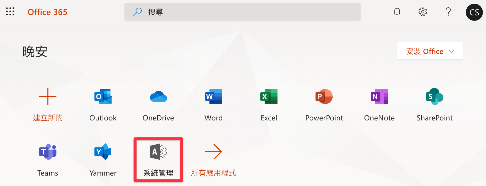
Task: Click the Yammer text label
Action: [x=103, y=173]
